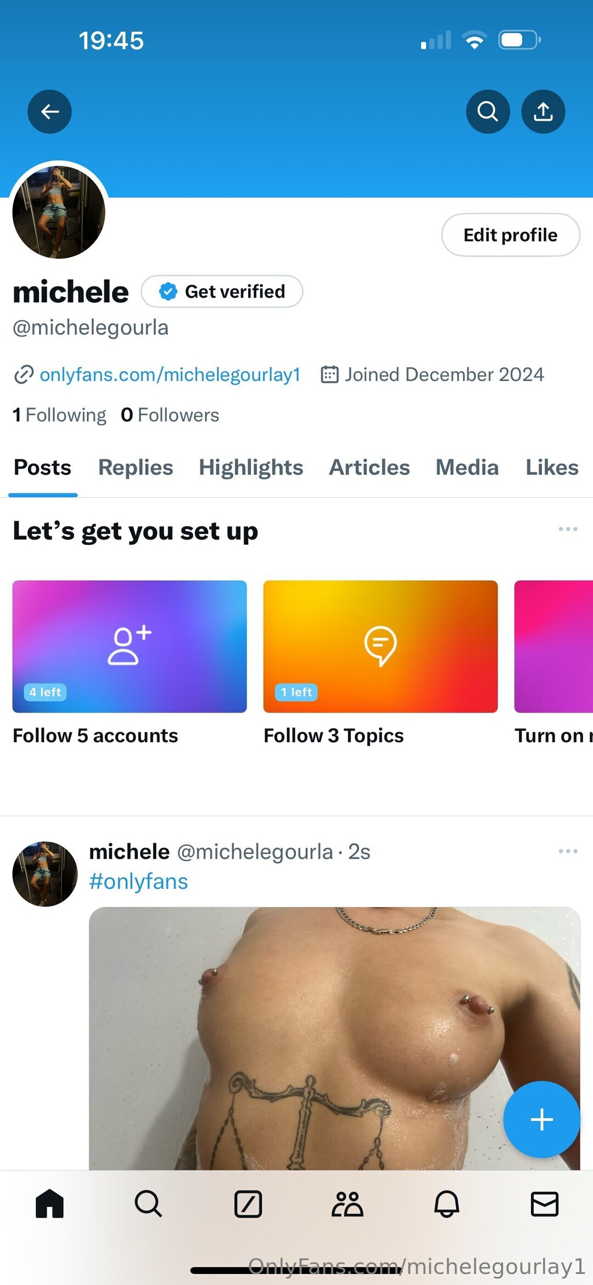
Task: Open Grok slash icon
Action: click(x=248, y=1204)
